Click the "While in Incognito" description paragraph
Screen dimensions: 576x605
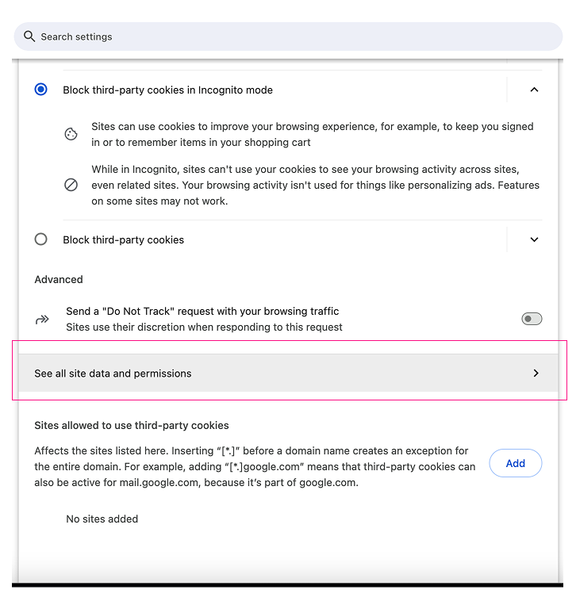pyautogui.click(x=315, y=186)
